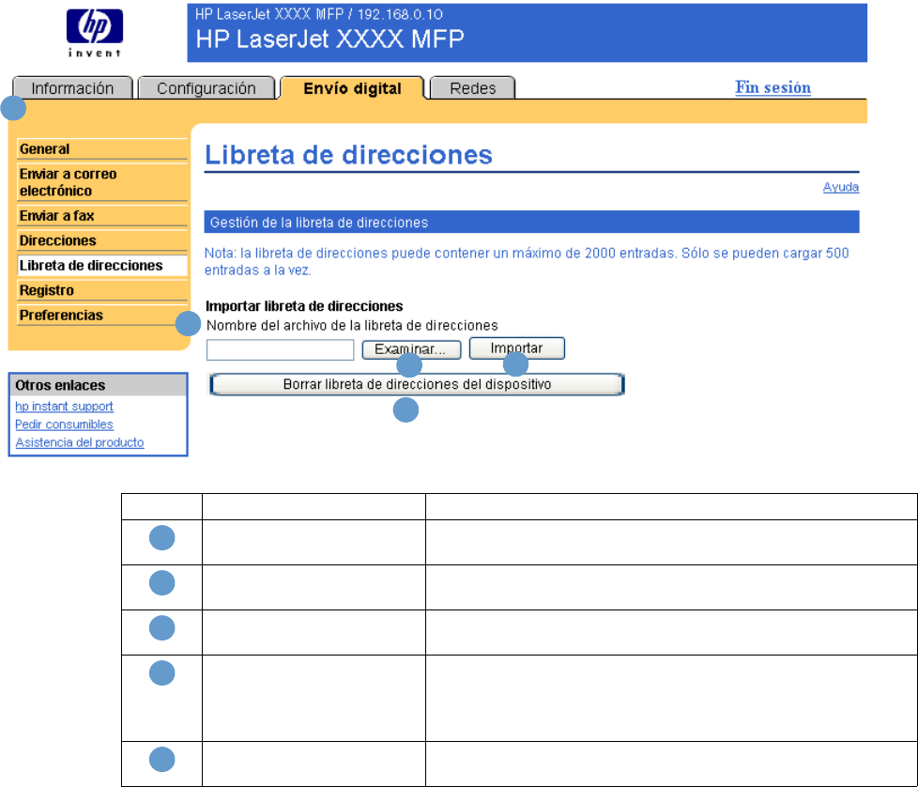This screenshot has height=787, width=918.
Task: Open the Redes tab
Action: pyautogui.click(x=472, y=88)
